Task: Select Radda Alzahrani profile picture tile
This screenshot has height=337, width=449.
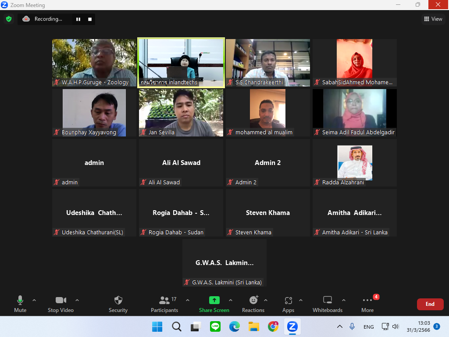Action: 354,163
